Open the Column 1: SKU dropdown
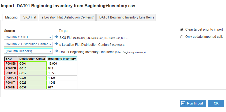 click(28, 37)
